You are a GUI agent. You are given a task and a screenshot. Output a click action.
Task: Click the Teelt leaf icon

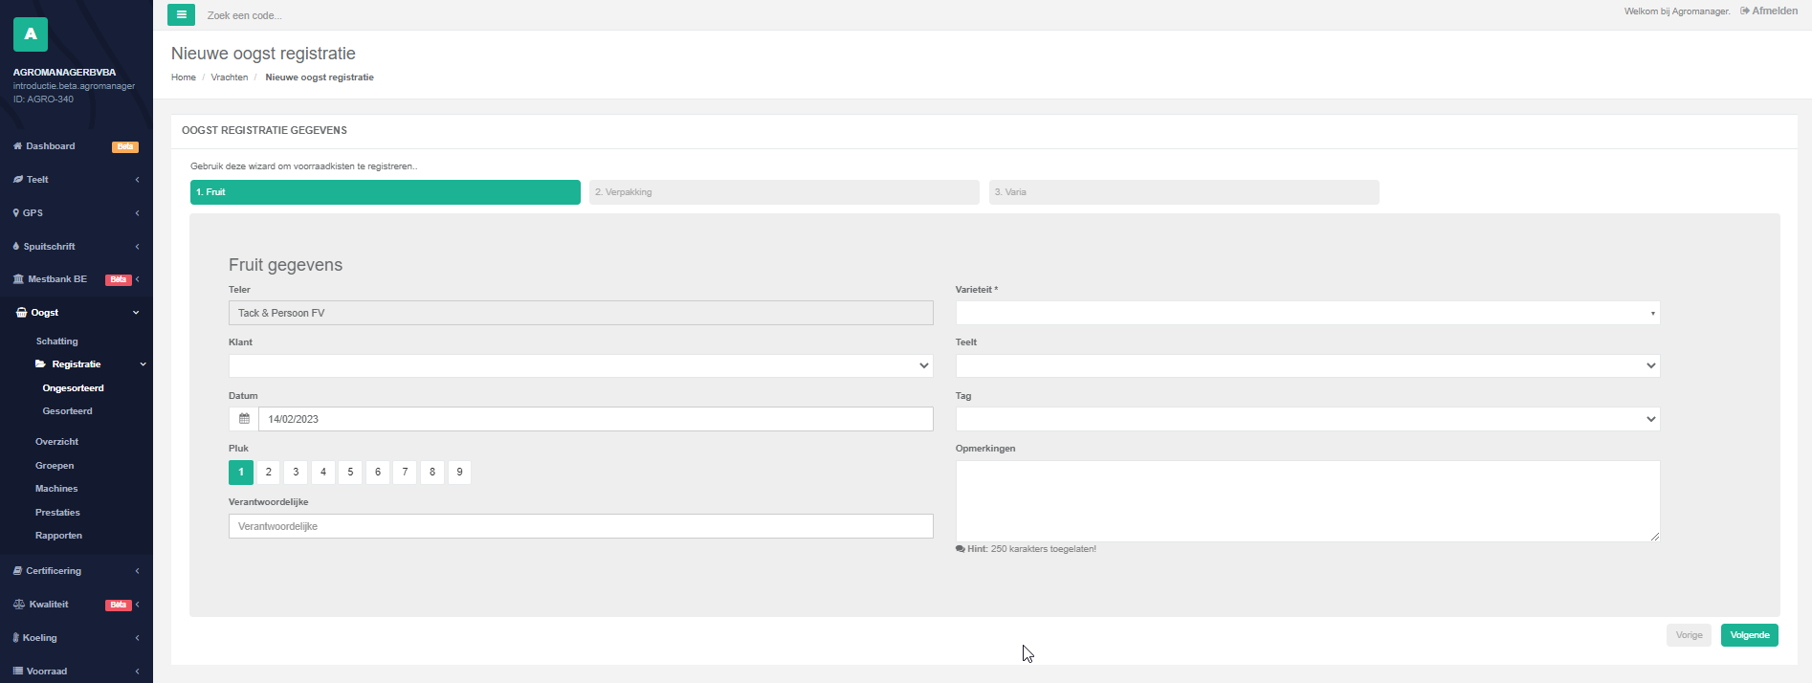18,180
